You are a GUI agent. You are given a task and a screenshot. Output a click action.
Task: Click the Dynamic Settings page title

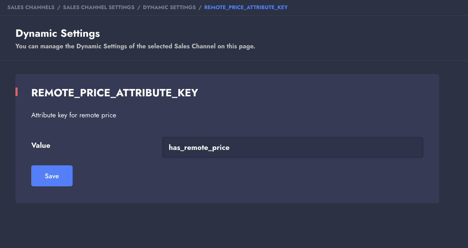pyautogui.click(x=58, y=34)
